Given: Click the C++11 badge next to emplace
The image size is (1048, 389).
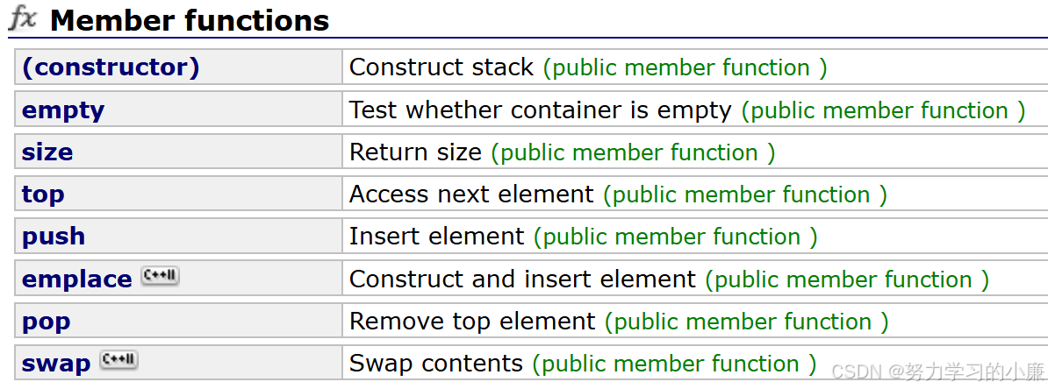Looking at the screenshot, I should 161,276.
